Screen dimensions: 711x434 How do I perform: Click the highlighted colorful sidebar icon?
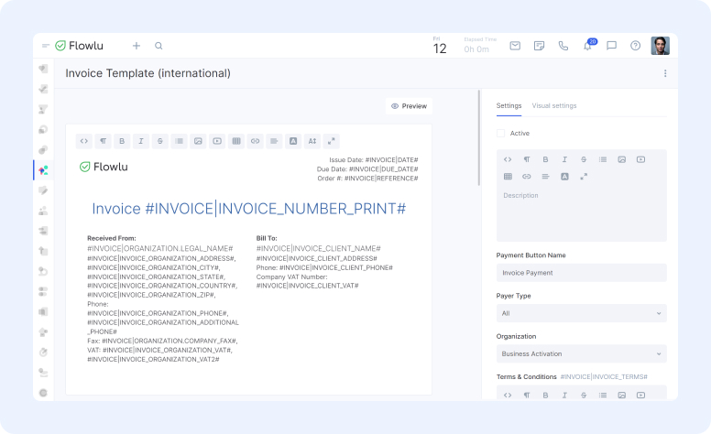43,170
